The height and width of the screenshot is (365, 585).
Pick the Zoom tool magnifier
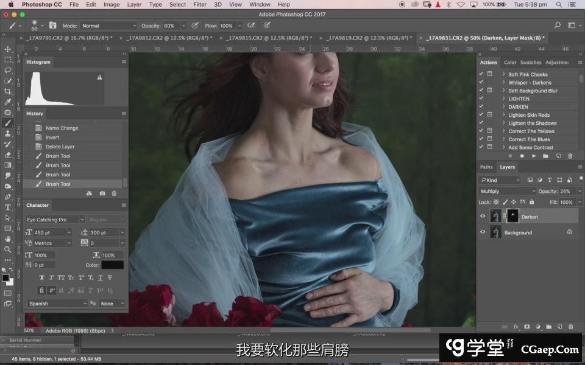coord(8,249)
